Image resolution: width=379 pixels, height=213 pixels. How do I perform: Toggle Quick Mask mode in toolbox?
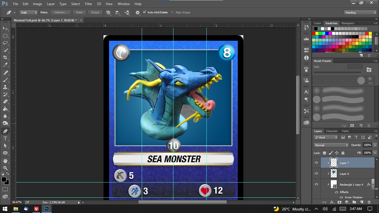(x=5, y=189)
